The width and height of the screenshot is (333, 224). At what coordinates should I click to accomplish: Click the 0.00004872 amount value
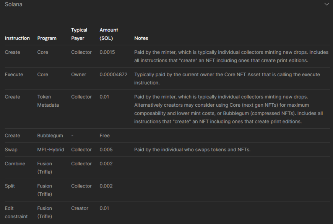(113, 75)
